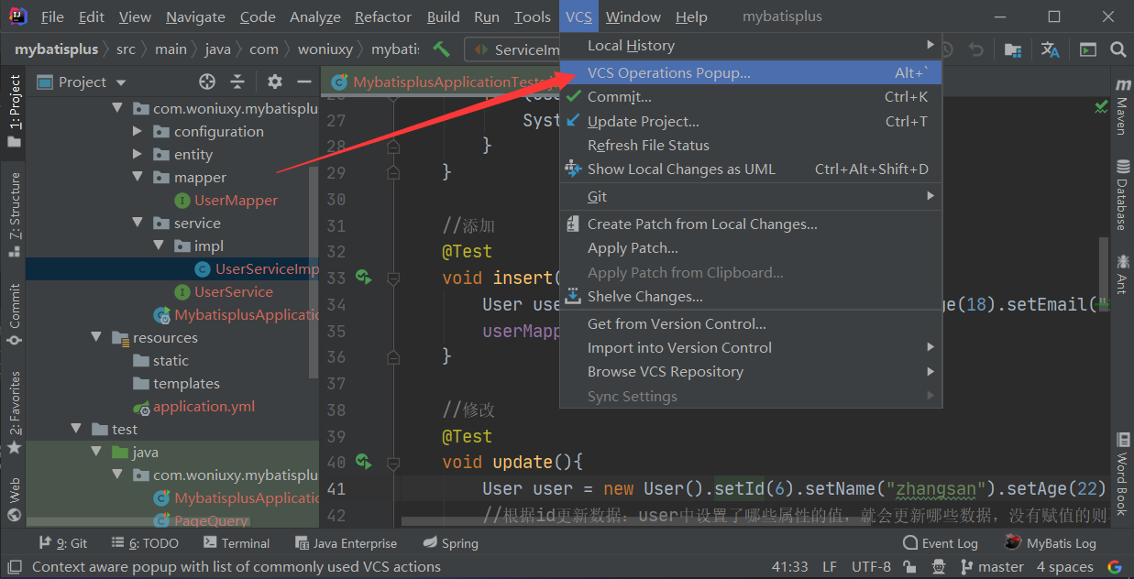Click the run anything terminal-box toolbar icon

[1088, 49]
